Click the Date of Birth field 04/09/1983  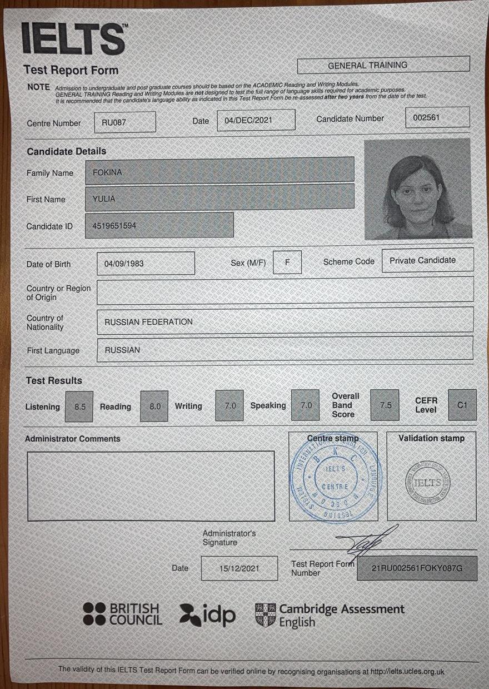click(x=146, y=264)
